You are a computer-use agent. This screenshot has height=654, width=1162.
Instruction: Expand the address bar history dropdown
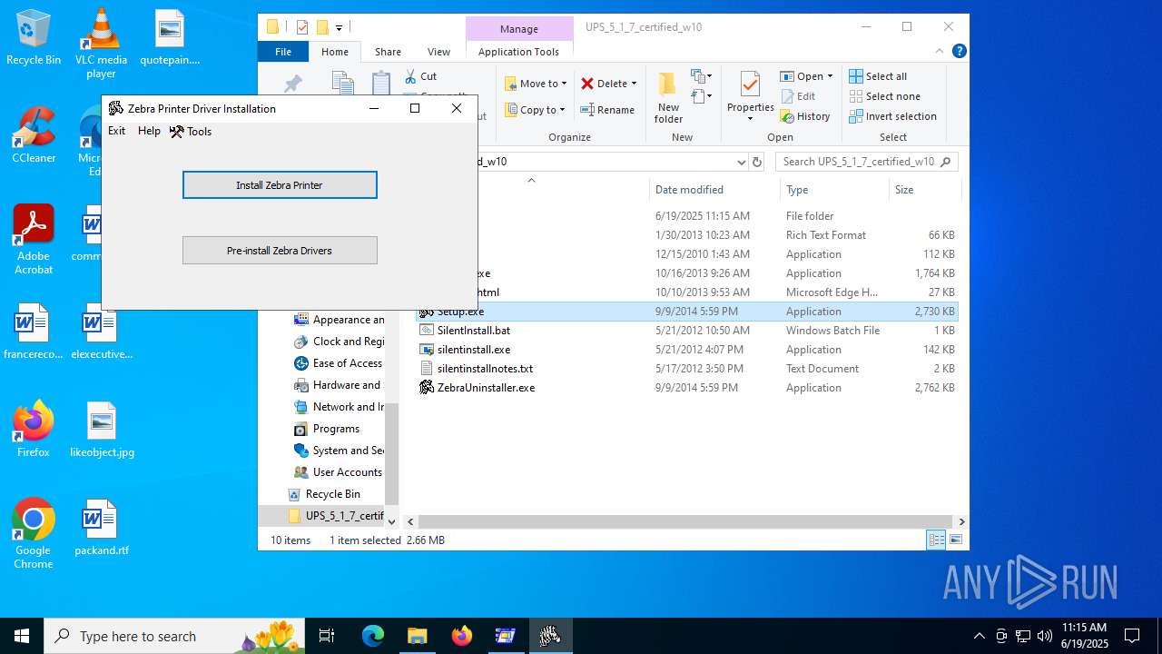[x=741, y=162]
